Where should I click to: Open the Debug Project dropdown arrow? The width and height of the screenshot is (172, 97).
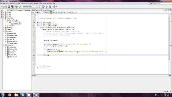point(52,7)
